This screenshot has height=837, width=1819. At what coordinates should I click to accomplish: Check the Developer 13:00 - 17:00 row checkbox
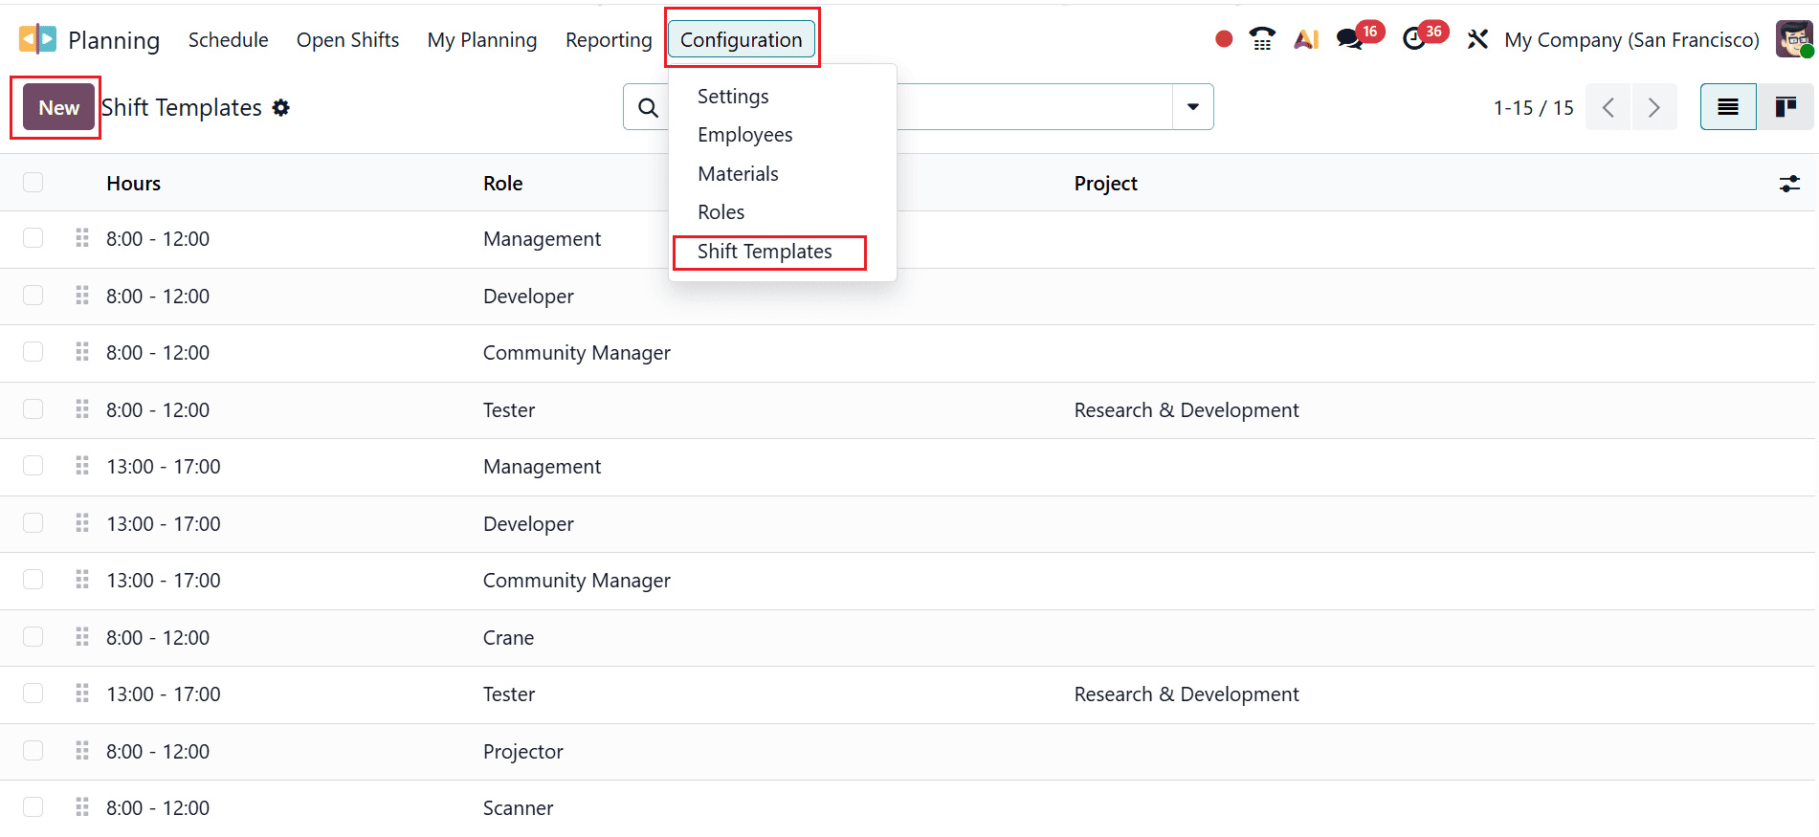coord(33,522)
